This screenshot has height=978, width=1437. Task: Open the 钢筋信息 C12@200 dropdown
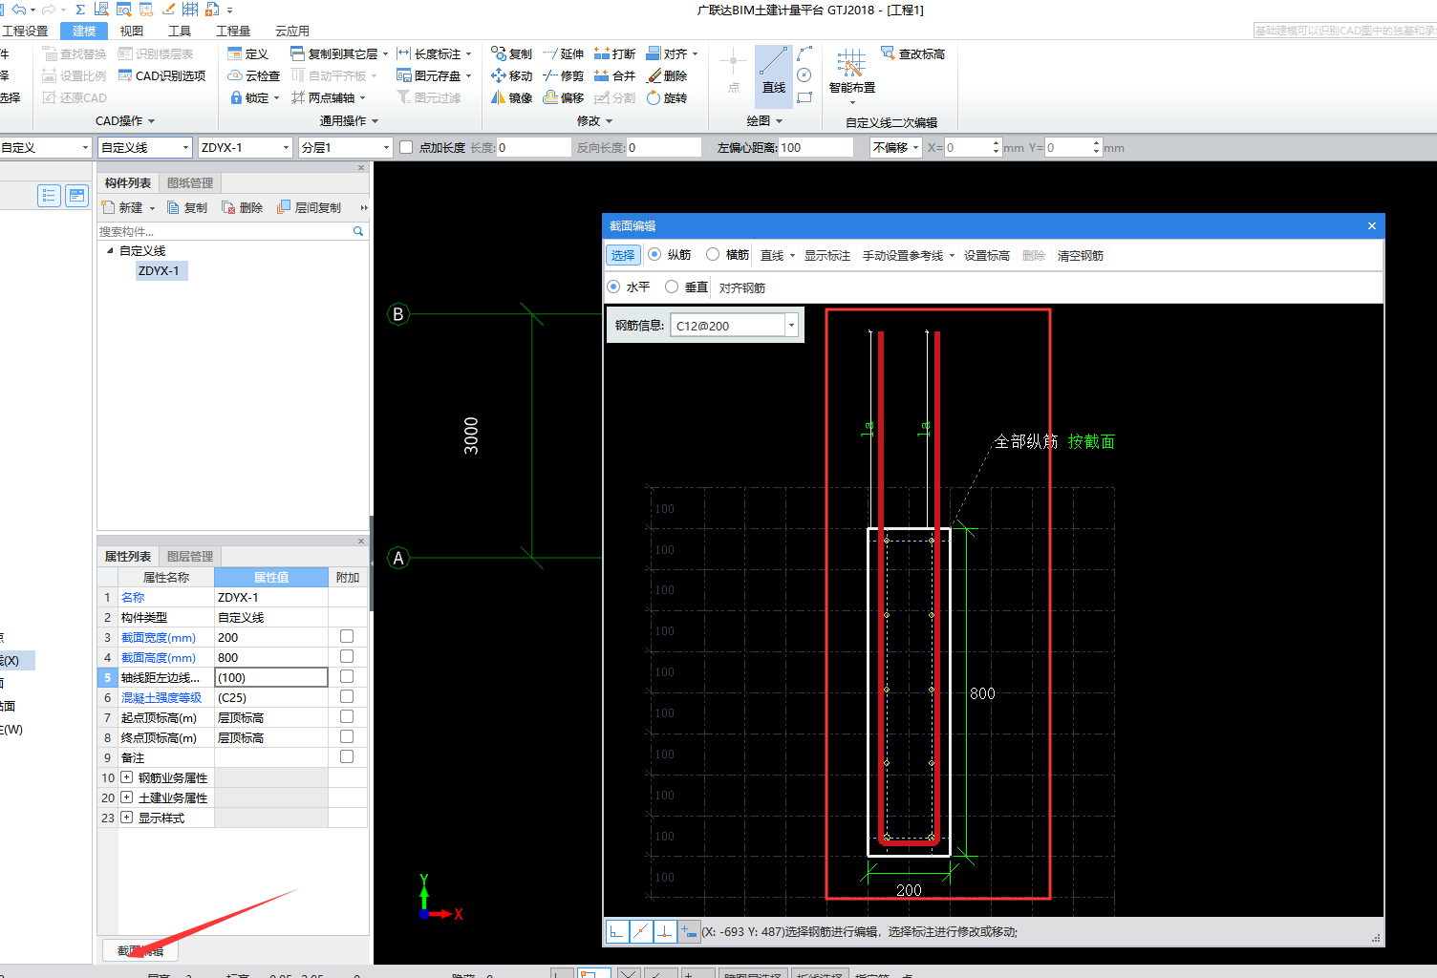(x=791, y=326)
